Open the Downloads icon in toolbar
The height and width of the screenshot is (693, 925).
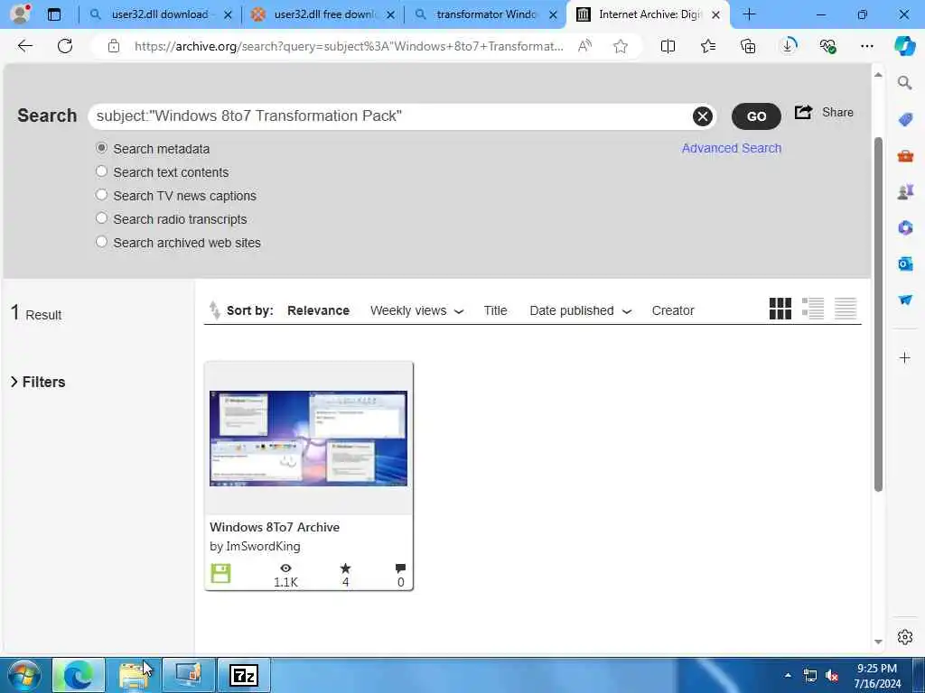(x=788, y=45)
